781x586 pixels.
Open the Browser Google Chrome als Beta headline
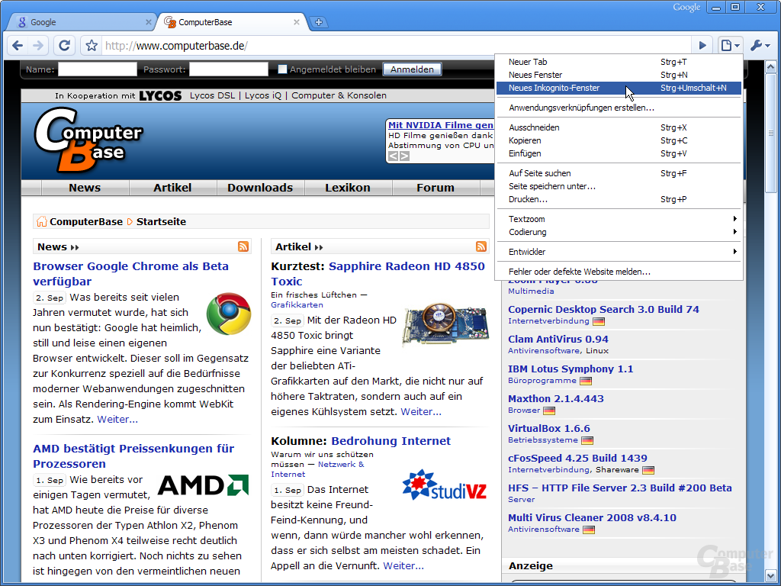pyautogui.click(x=130, y=274)
